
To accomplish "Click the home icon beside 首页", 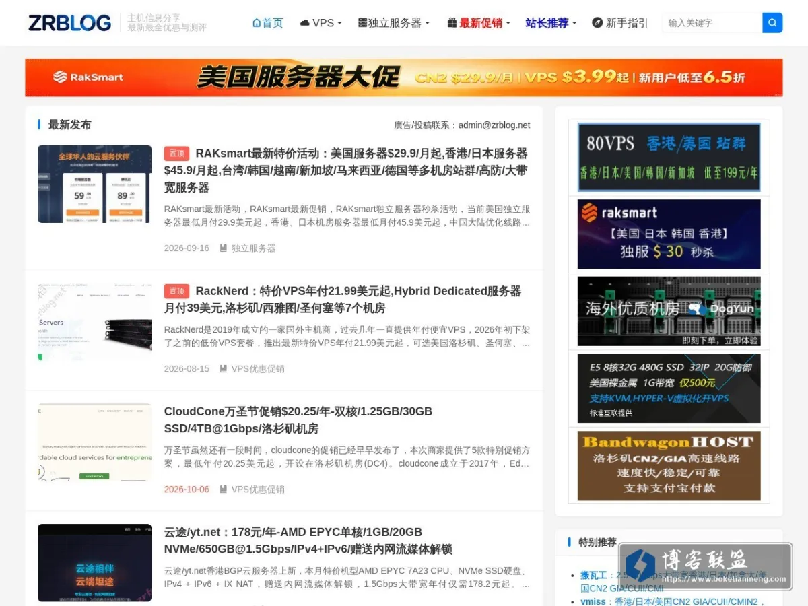I will pyautogui.click(x=257, y=23).
